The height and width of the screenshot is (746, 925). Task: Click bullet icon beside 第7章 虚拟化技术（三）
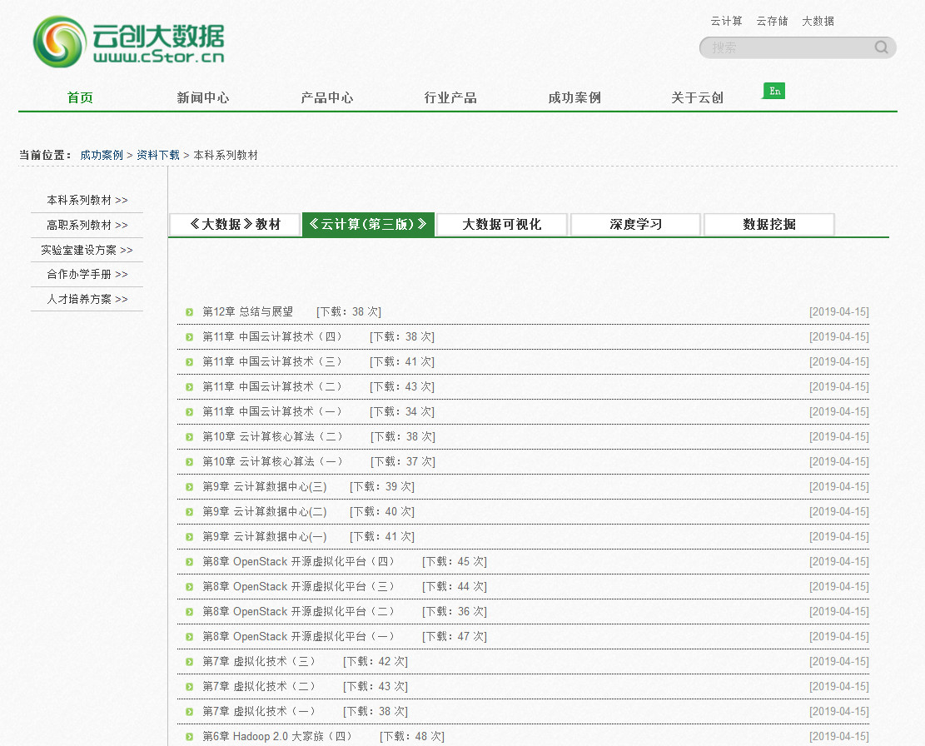tap(190, 662)
